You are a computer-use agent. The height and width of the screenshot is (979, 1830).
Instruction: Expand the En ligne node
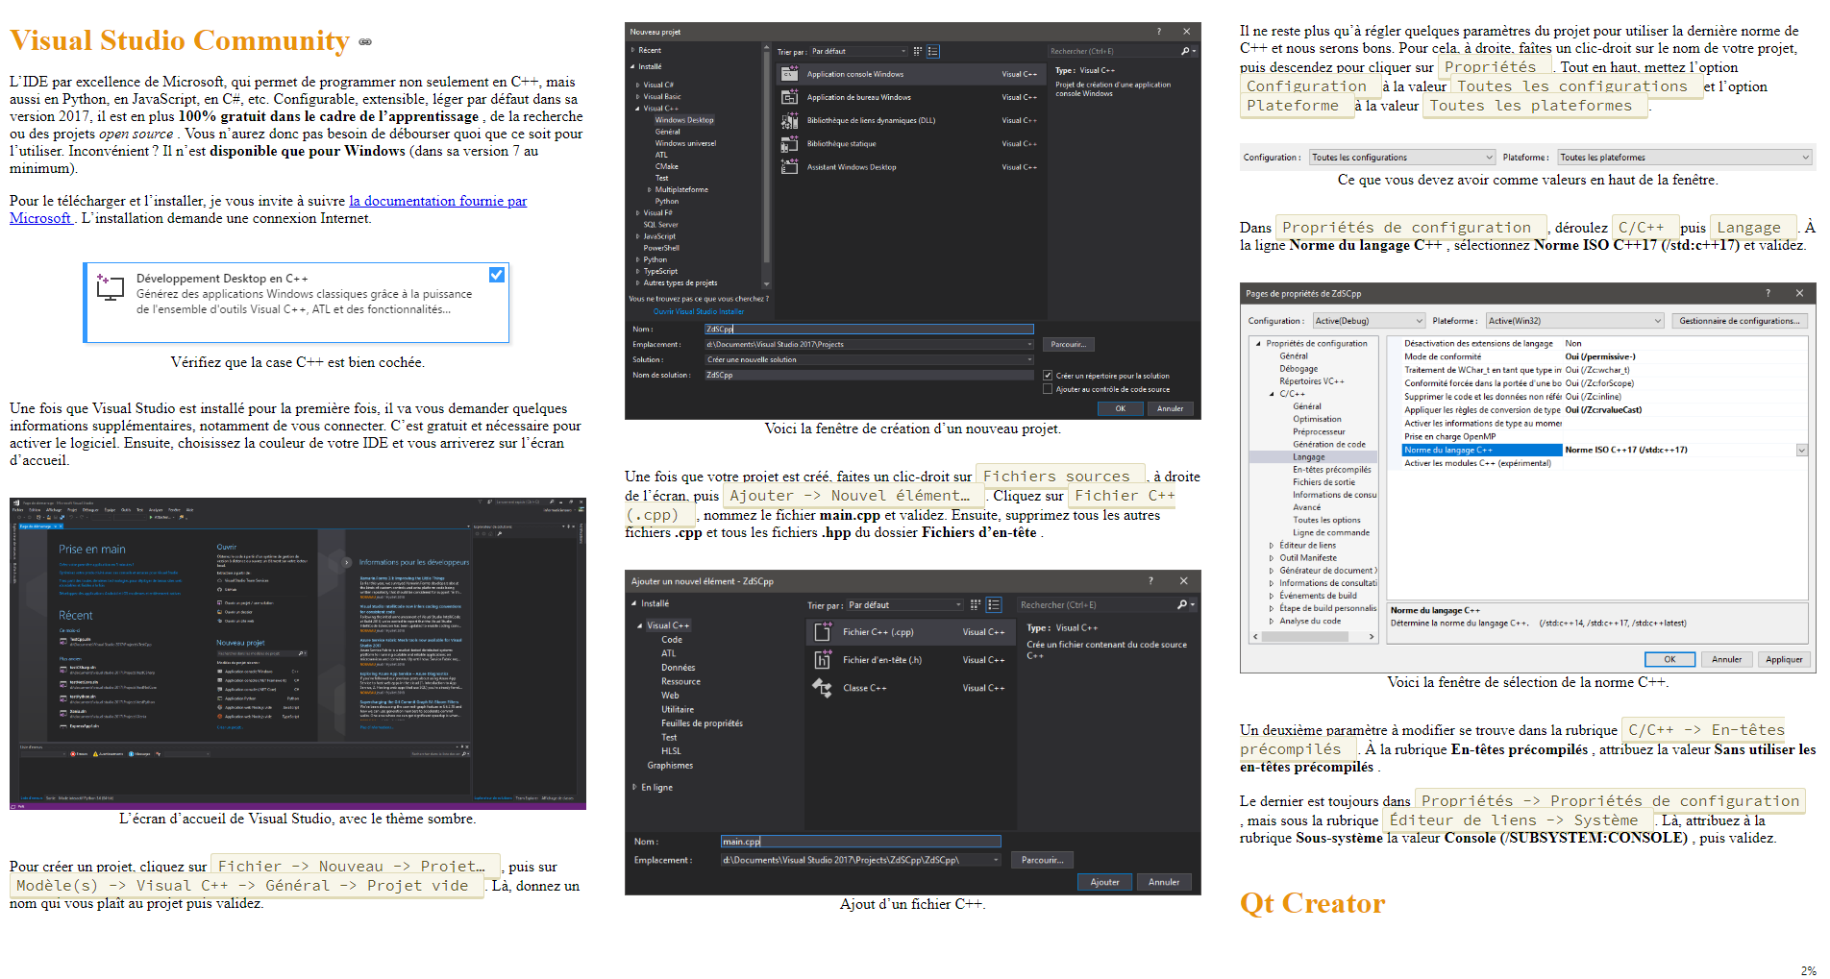click(634, 787)
